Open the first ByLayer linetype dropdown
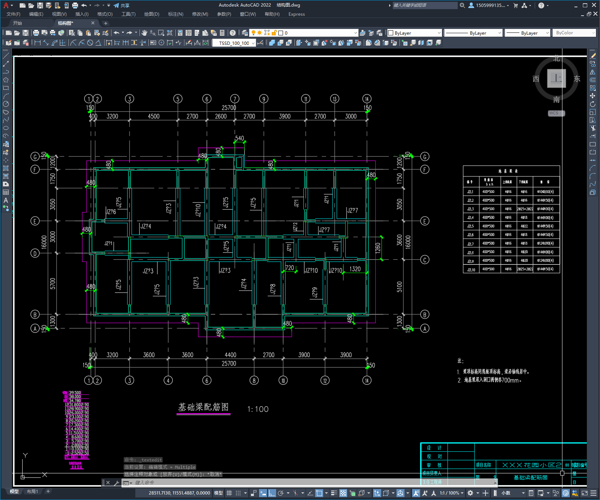Screen dimensions: 600x500 coord(473,33)
